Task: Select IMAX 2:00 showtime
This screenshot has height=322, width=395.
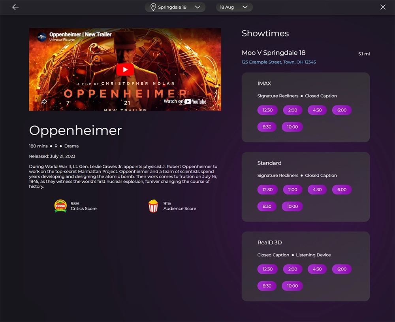Action: [x=292, y=110]
